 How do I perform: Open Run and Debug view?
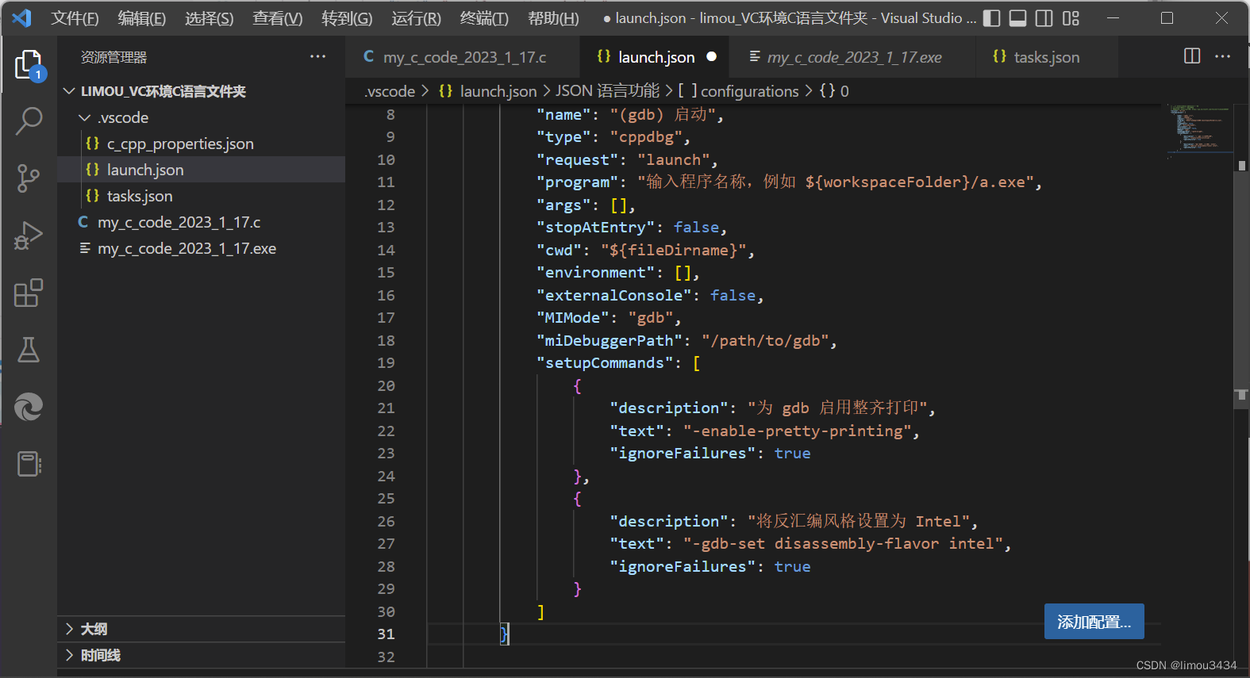click(x=29, y=236)
